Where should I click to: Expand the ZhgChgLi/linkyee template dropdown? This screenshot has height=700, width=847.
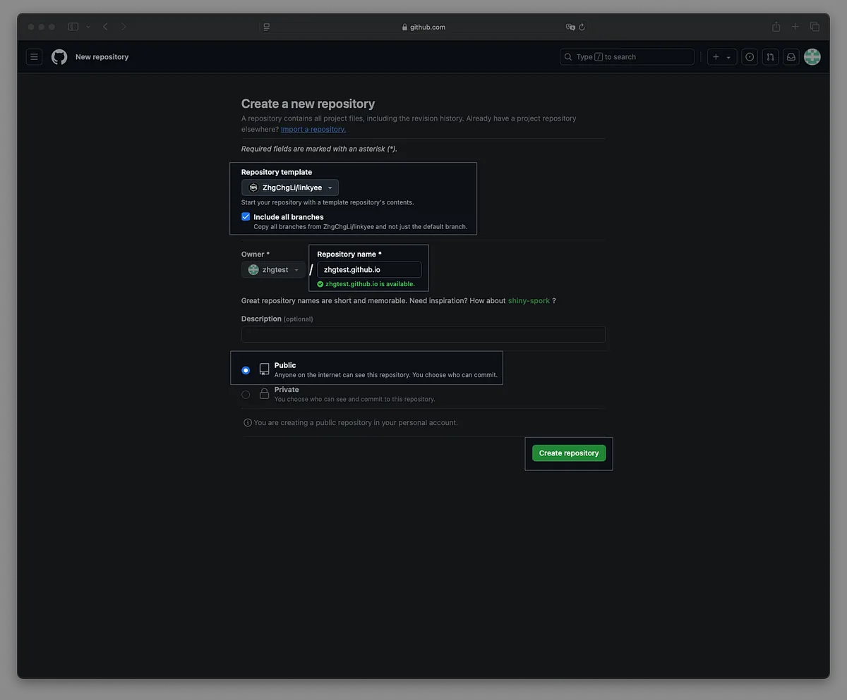click(x=290, y=188)
